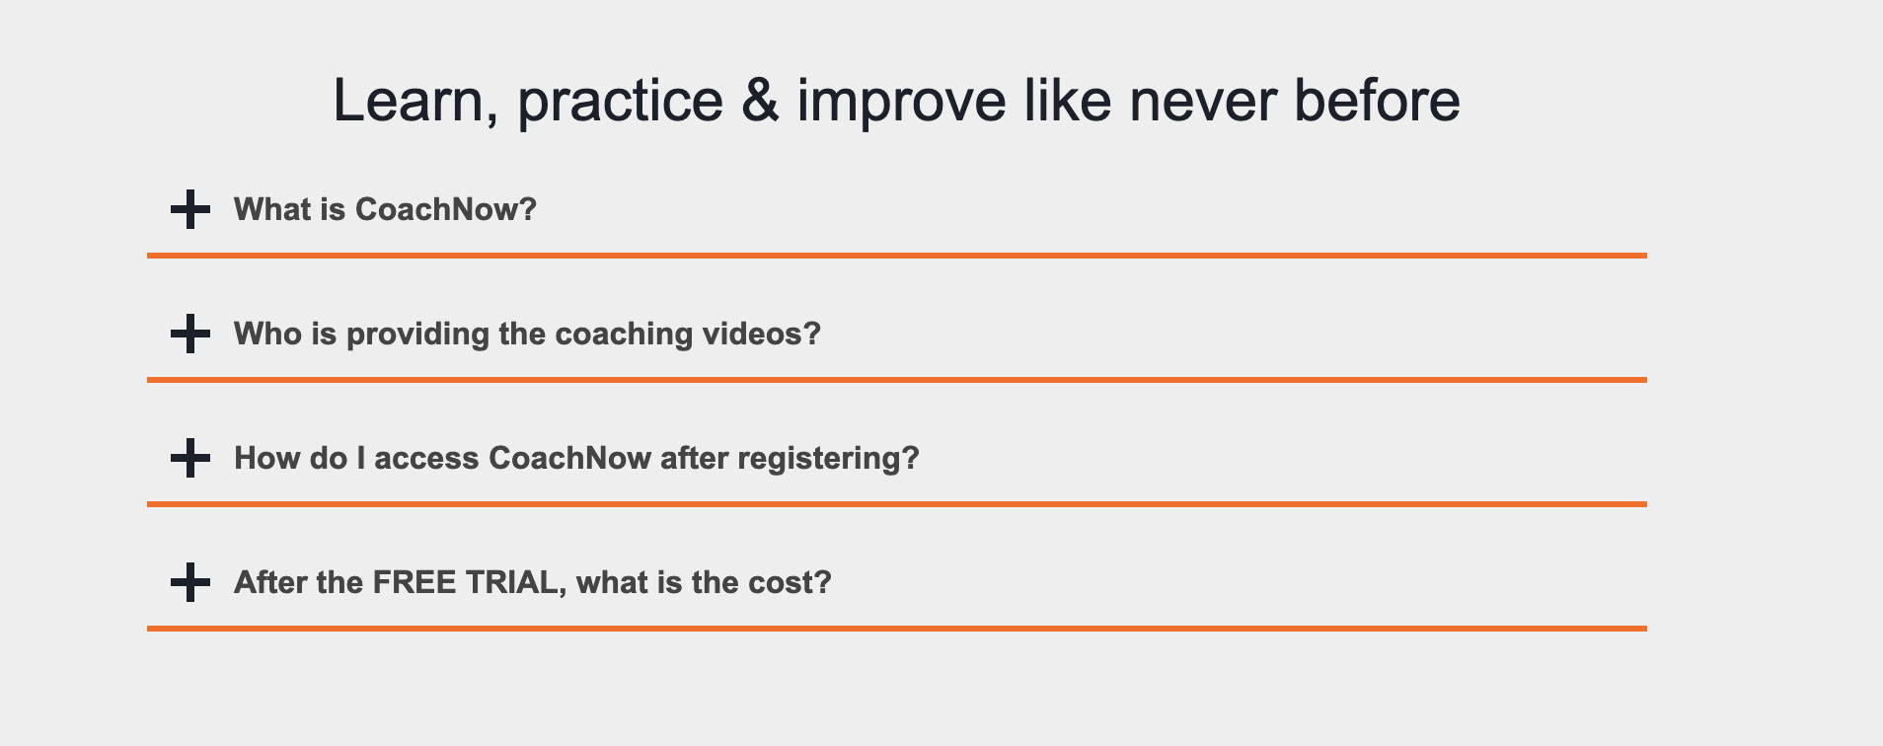Image resolution: width=1883 pixels, height=746 pixels.
Task: Click the bottom orange divider line
Action: pyautogui.click(x=896, y=628)
